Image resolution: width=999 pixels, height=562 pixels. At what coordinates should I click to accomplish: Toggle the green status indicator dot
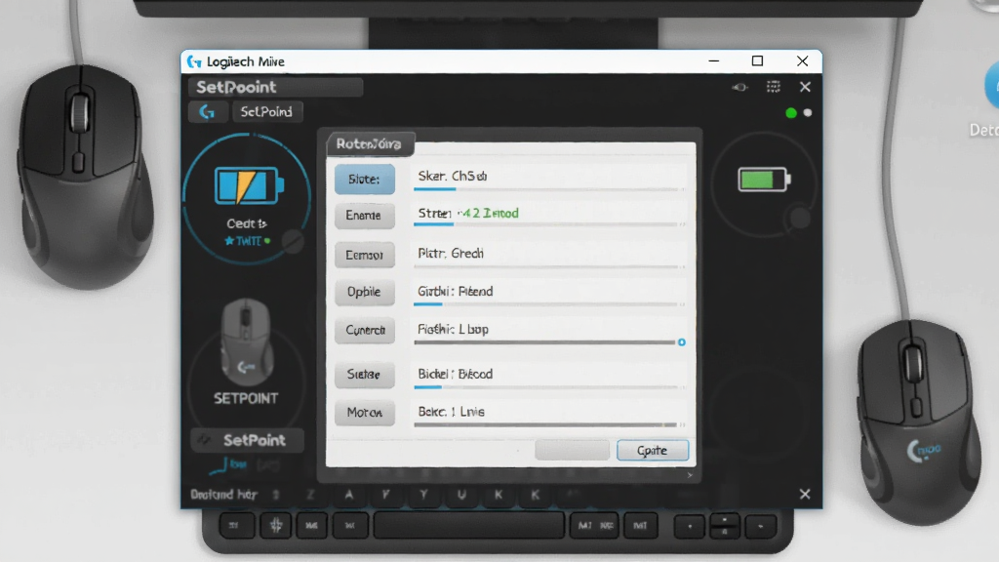790,113
